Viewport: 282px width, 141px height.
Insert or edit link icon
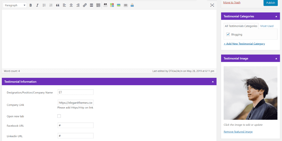85,5
